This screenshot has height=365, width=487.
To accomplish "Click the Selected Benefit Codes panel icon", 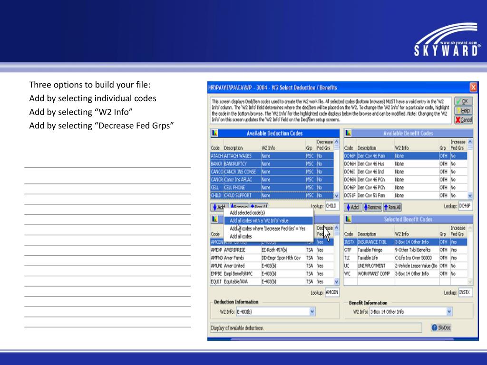I will coord(348,219).
